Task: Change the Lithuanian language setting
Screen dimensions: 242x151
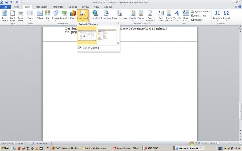Action: coord(42,143)
